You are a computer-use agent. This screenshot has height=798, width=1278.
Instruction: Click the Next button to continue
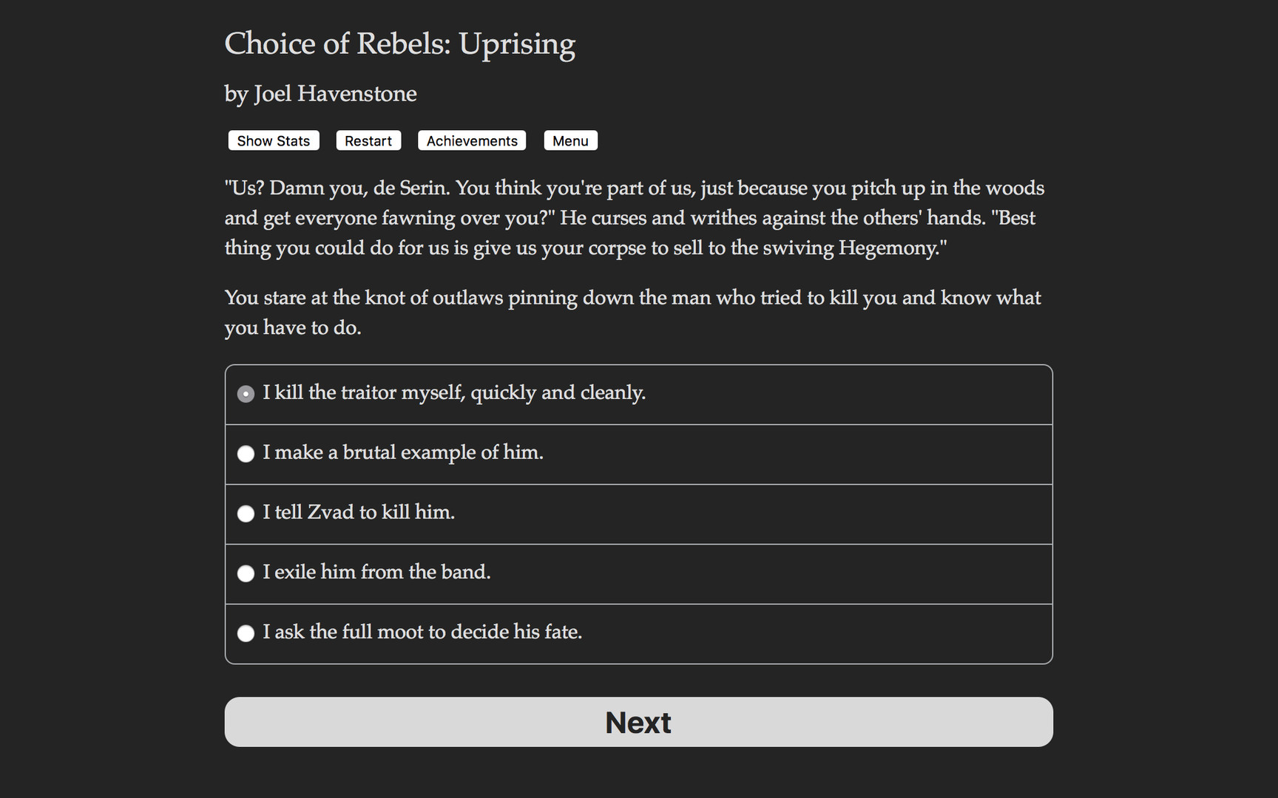pyautogui.click(x=638, y=722)
